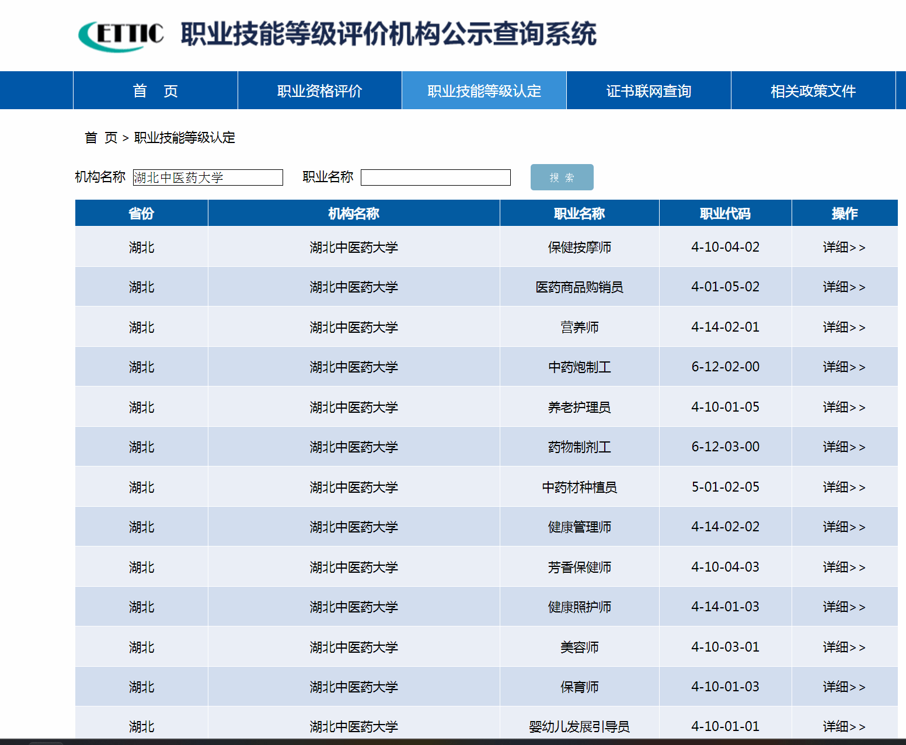Image resolution: width=906 pixels, height=745 pixels.
Task: Select the 养老护理员 occupation cell
Action: (x=580, y=408)
